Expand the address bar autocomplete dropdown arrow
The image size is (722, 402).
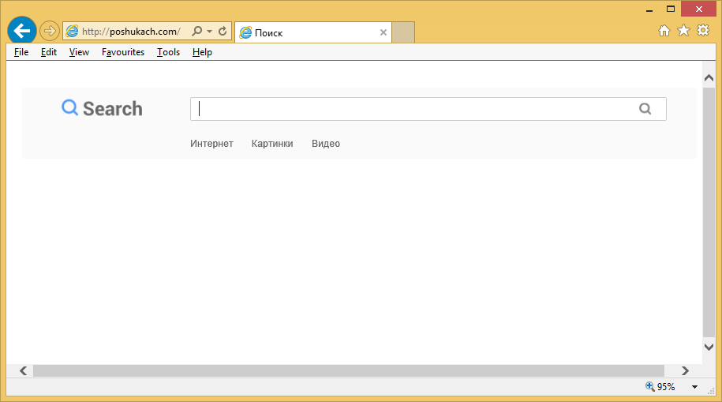click(209, 32)
